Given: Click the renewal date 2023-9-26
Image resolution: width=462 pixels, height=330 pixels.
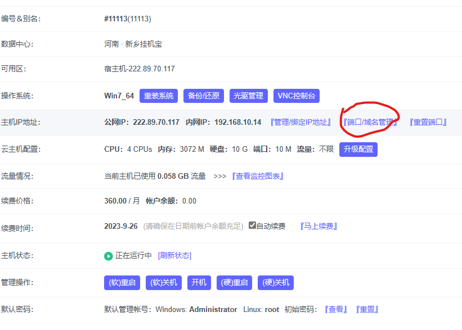Looking at the screenshot, I should (x=121, y=226).
